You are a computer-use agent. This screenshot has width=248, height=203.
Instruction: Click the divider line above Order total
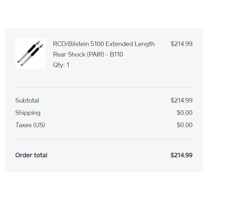click(104, 139)
